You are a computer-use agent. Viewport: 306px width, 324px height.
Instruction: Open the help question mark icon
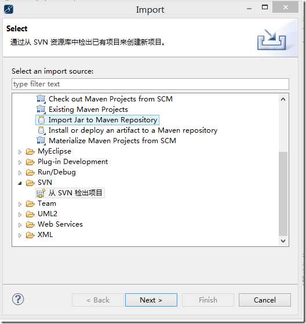[18, 299]
